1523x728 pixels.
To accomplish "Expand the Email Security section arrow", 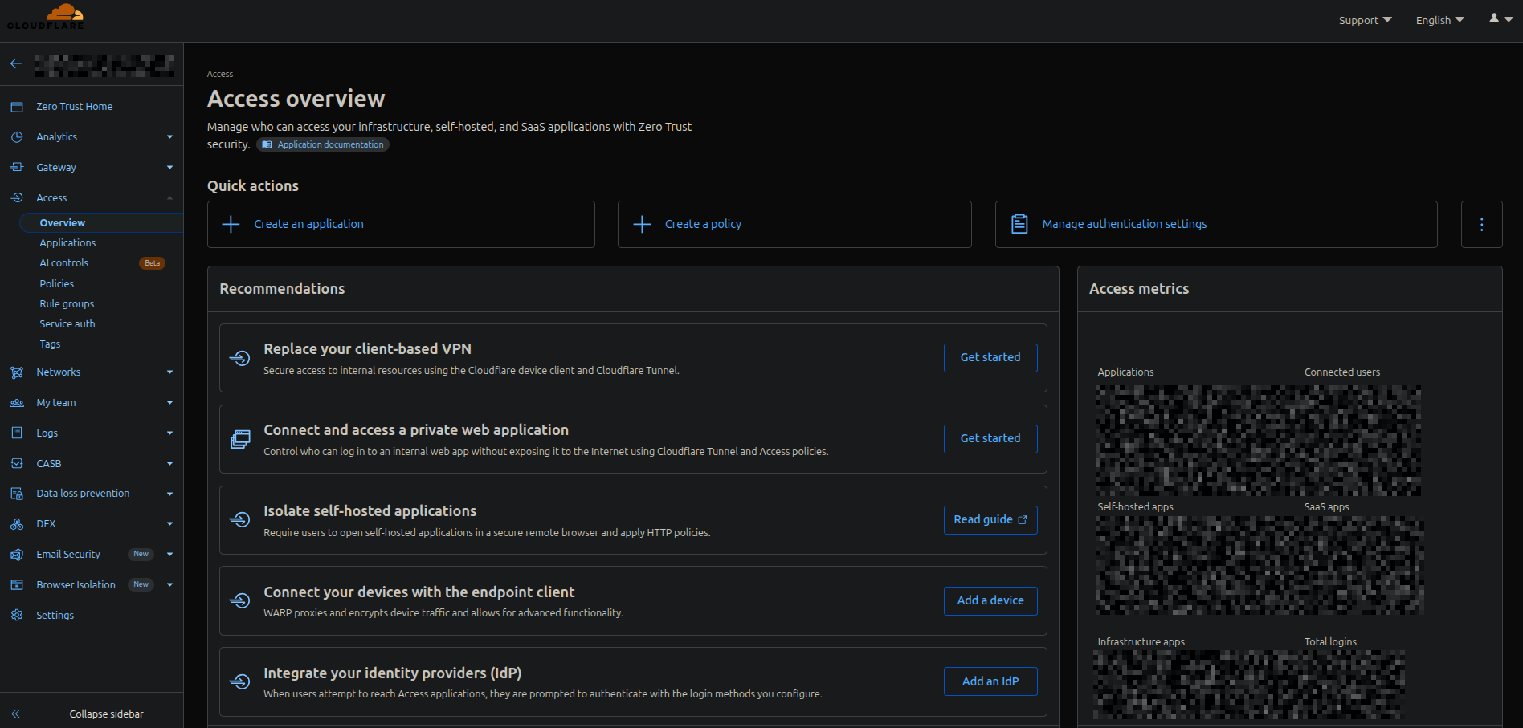I will tap(169, 555).
